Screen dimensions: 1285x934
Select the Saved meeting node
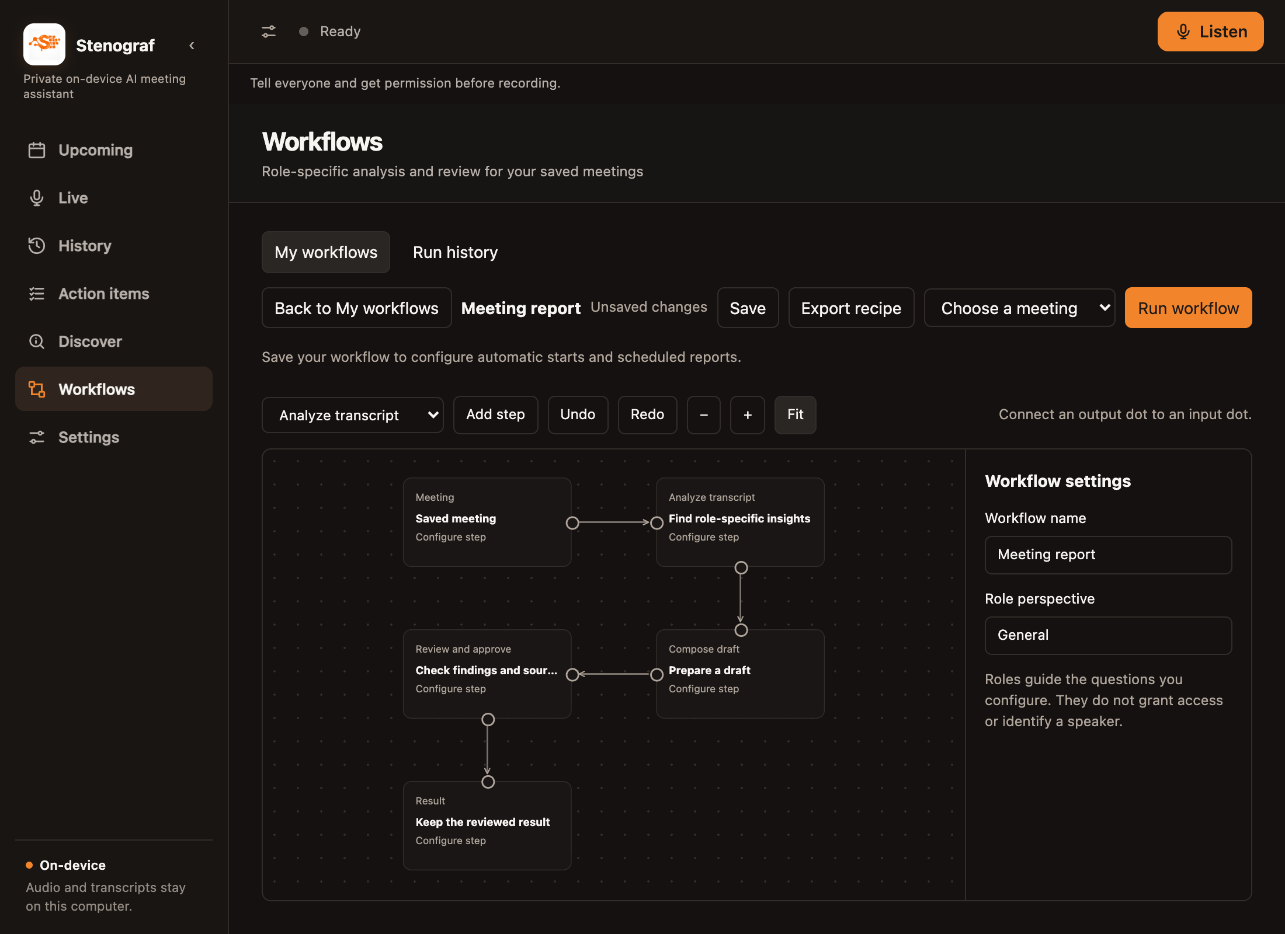click(487, 522)
